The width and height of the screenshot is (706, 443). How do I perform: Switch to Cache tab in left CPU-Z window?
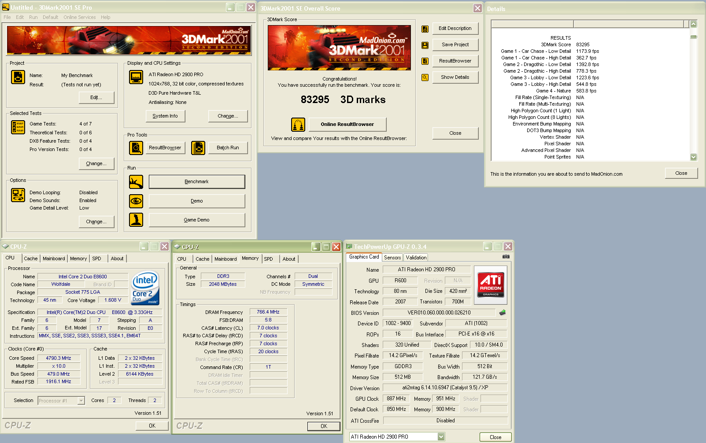[31, 258]
